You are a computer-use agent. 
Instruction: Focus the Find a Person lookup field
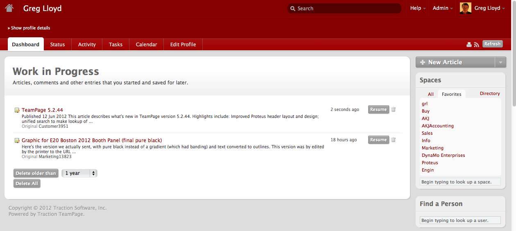point(460,220)
